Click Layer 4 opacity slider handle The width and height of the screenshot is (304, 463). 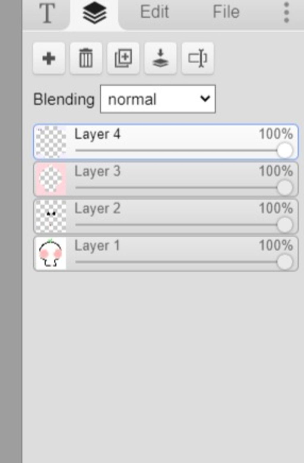[x=285, y=150]
